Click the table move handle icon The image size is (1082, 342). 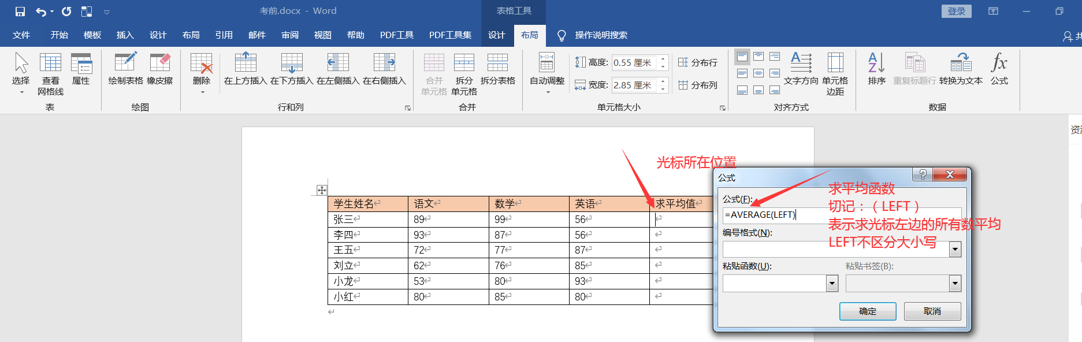[x=322, y=190]
